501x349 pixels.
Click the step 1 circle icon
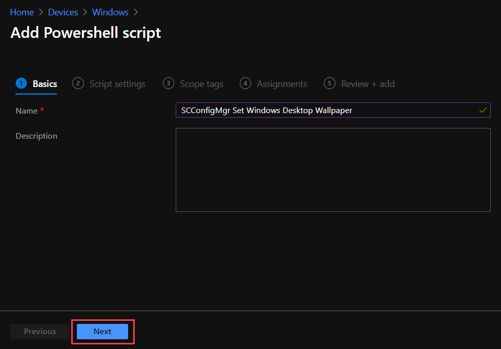[x=21, y=83]
